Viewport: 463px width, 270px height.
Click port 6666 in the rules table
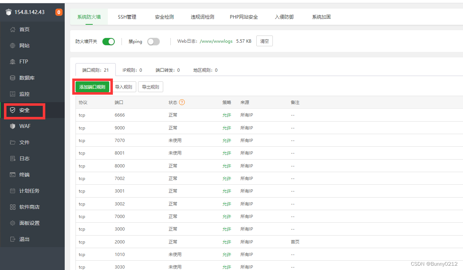point(120,115)
